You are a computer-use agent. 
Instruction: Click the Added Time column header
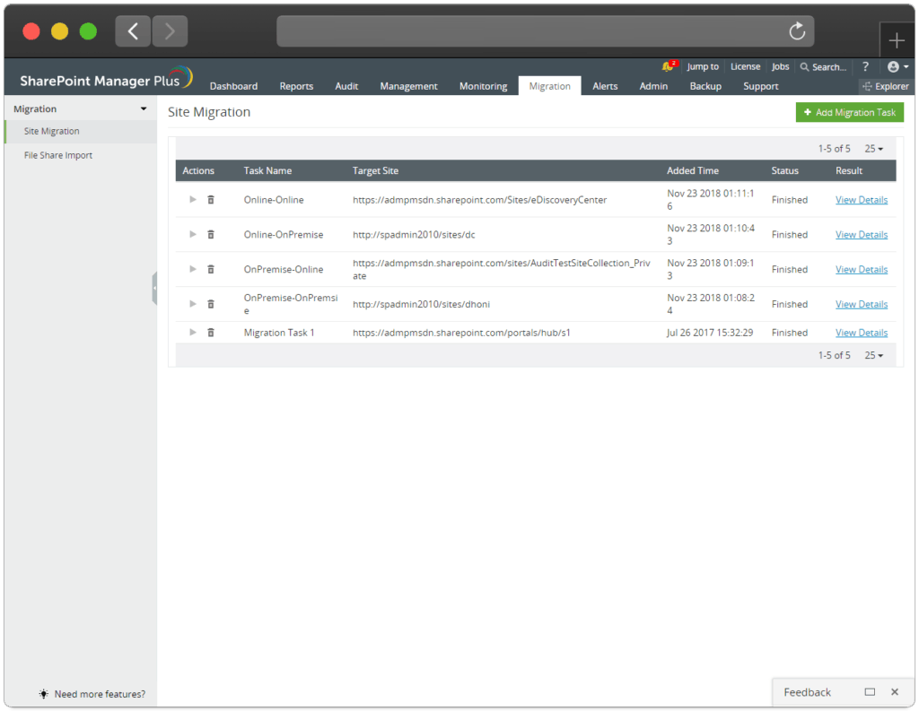tap(693, 170)
